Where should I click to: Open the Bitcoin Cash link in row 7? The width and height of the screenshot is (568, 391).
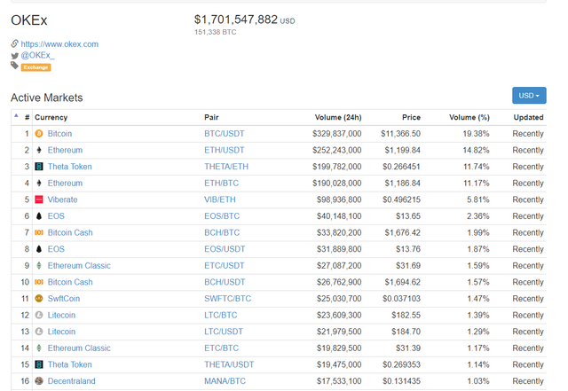click(x=70, y=232)
